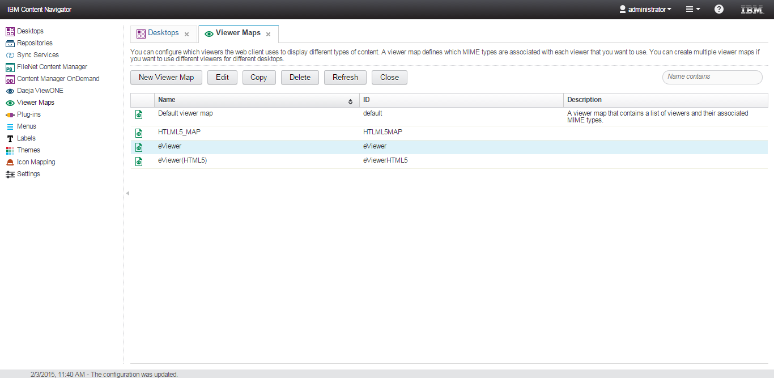774x378 pixels.
Task: Click the Default viewer map description text
Action: [x=658, y=117]
